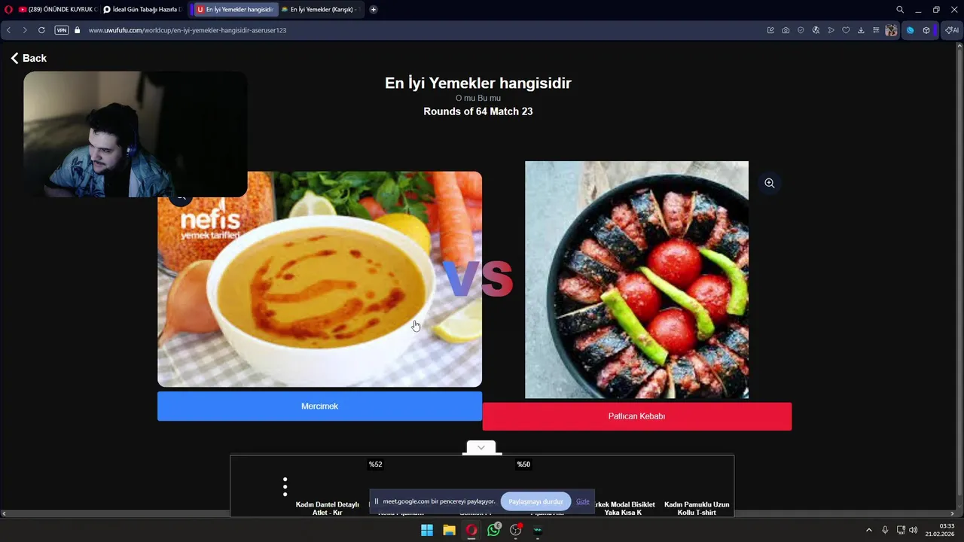
Task: Switch to İdeal Gün Tabağı Hazırla tab
Action: coord(142,10)
